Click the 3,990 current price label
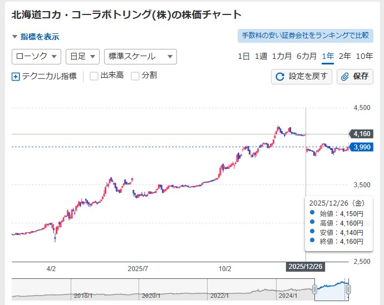 [362, 147]
